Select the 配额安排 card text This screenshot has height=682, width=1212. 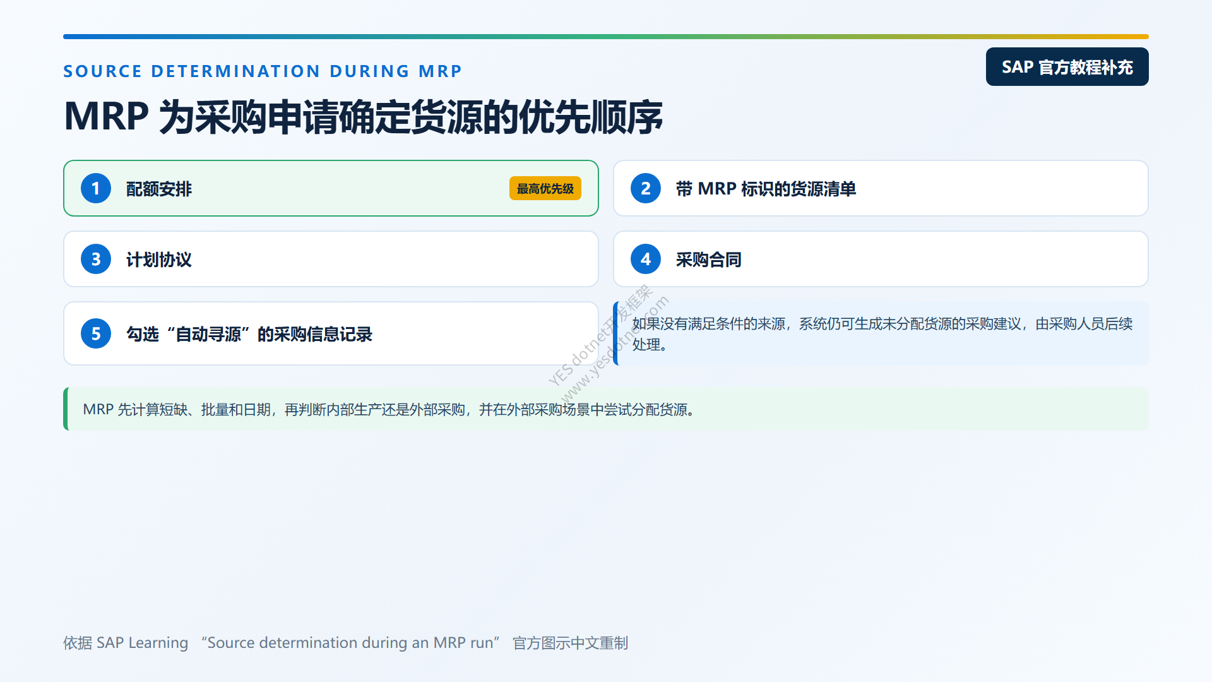point(158,189)
